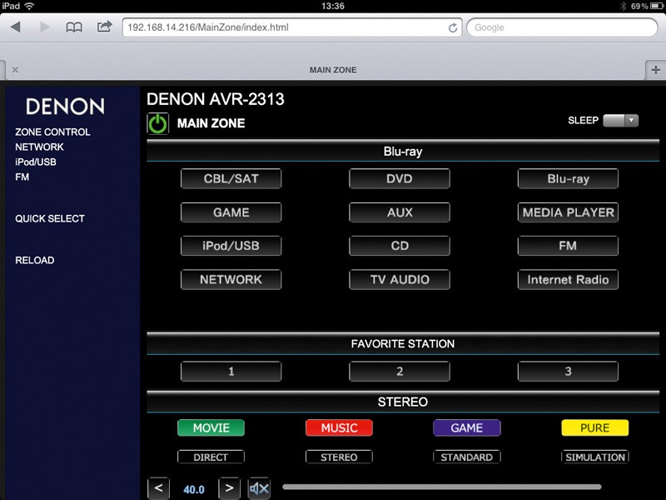The height and width of the screenshot is (500, 666).
Task: Mute audio with the speaker icon
Action: click(x=259, y=488)
